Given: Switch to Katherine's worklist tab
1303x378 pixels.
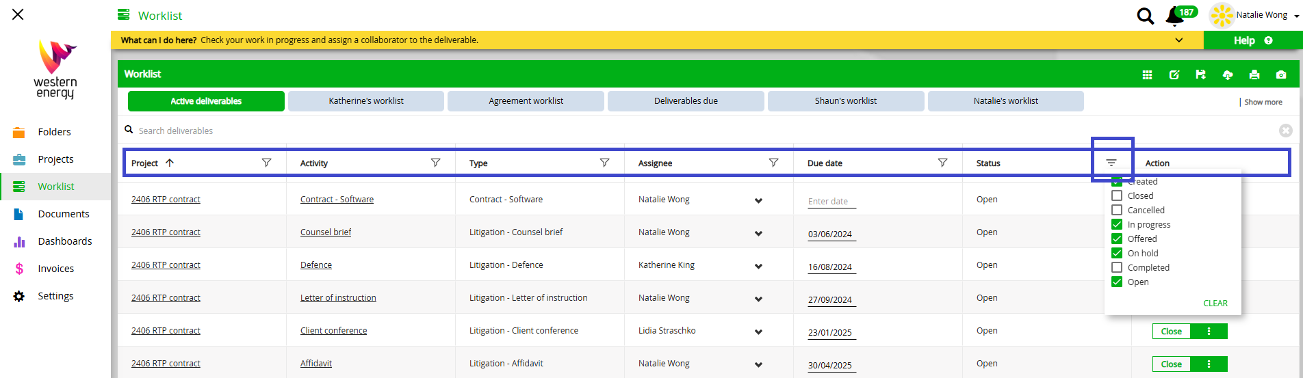Looking at the screenshot, I should pyautogui.click(x=366, y=101).
